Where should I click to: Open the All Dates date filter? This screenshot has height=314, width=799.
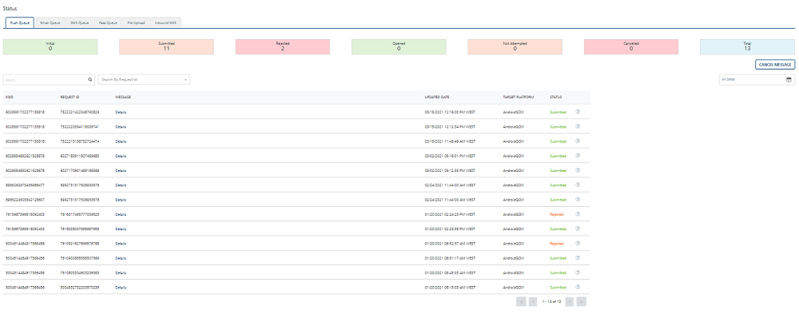(756, 80)
